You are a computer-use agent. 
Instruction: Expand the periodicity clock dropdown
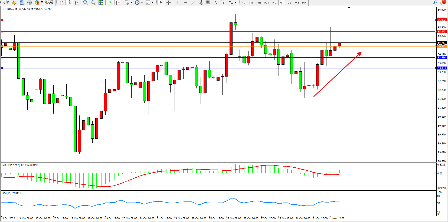click(142, 3)
